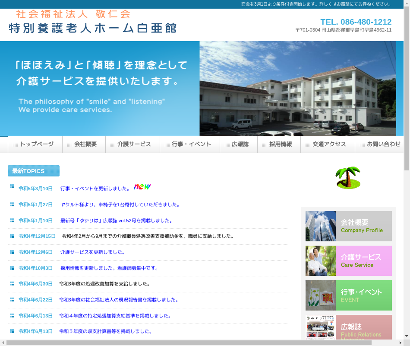Select 採用情報 in the navigation bar
This screenshot has height=346, width=410.
[279, 144]
